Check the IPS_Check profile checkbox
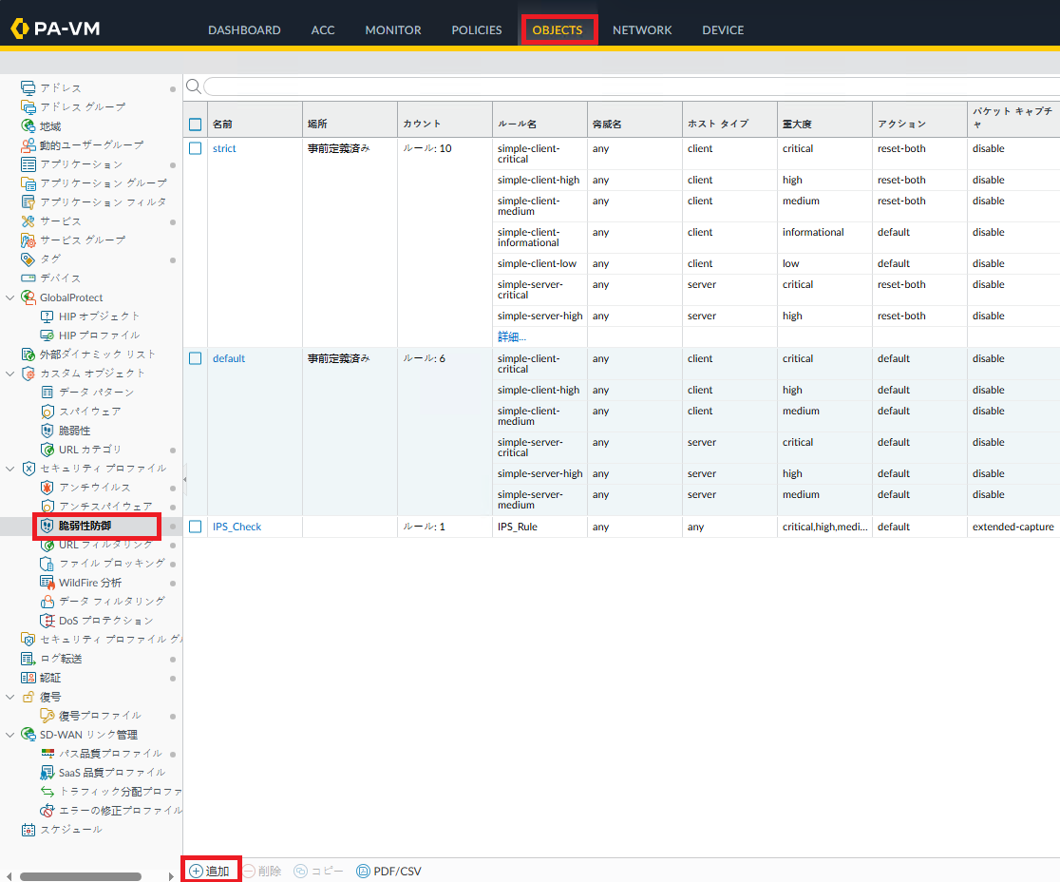This screenshot has height=882, width=1060. pos(196,527)
